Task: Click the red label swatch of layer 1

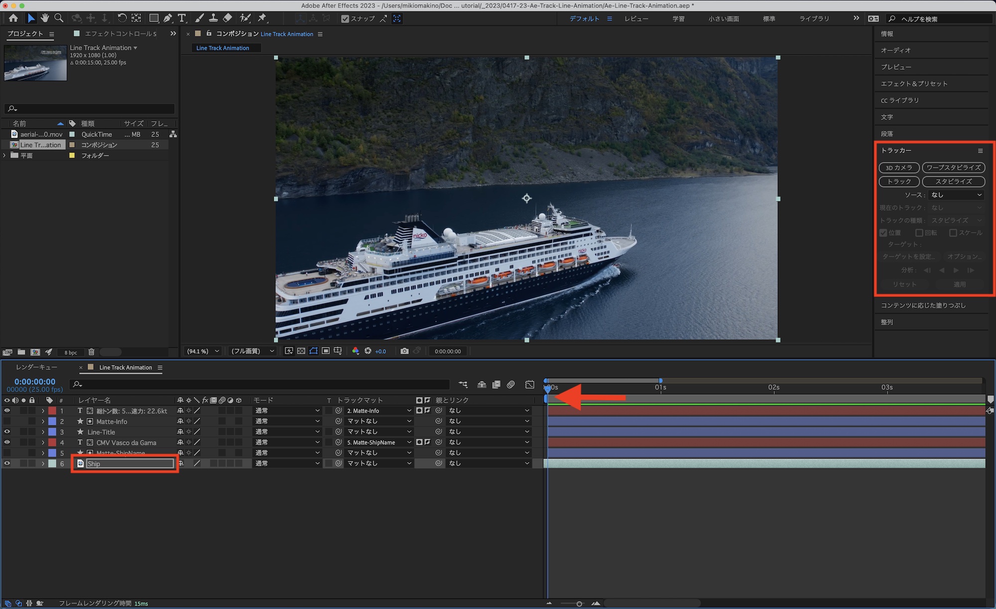Action: [52, 411]
